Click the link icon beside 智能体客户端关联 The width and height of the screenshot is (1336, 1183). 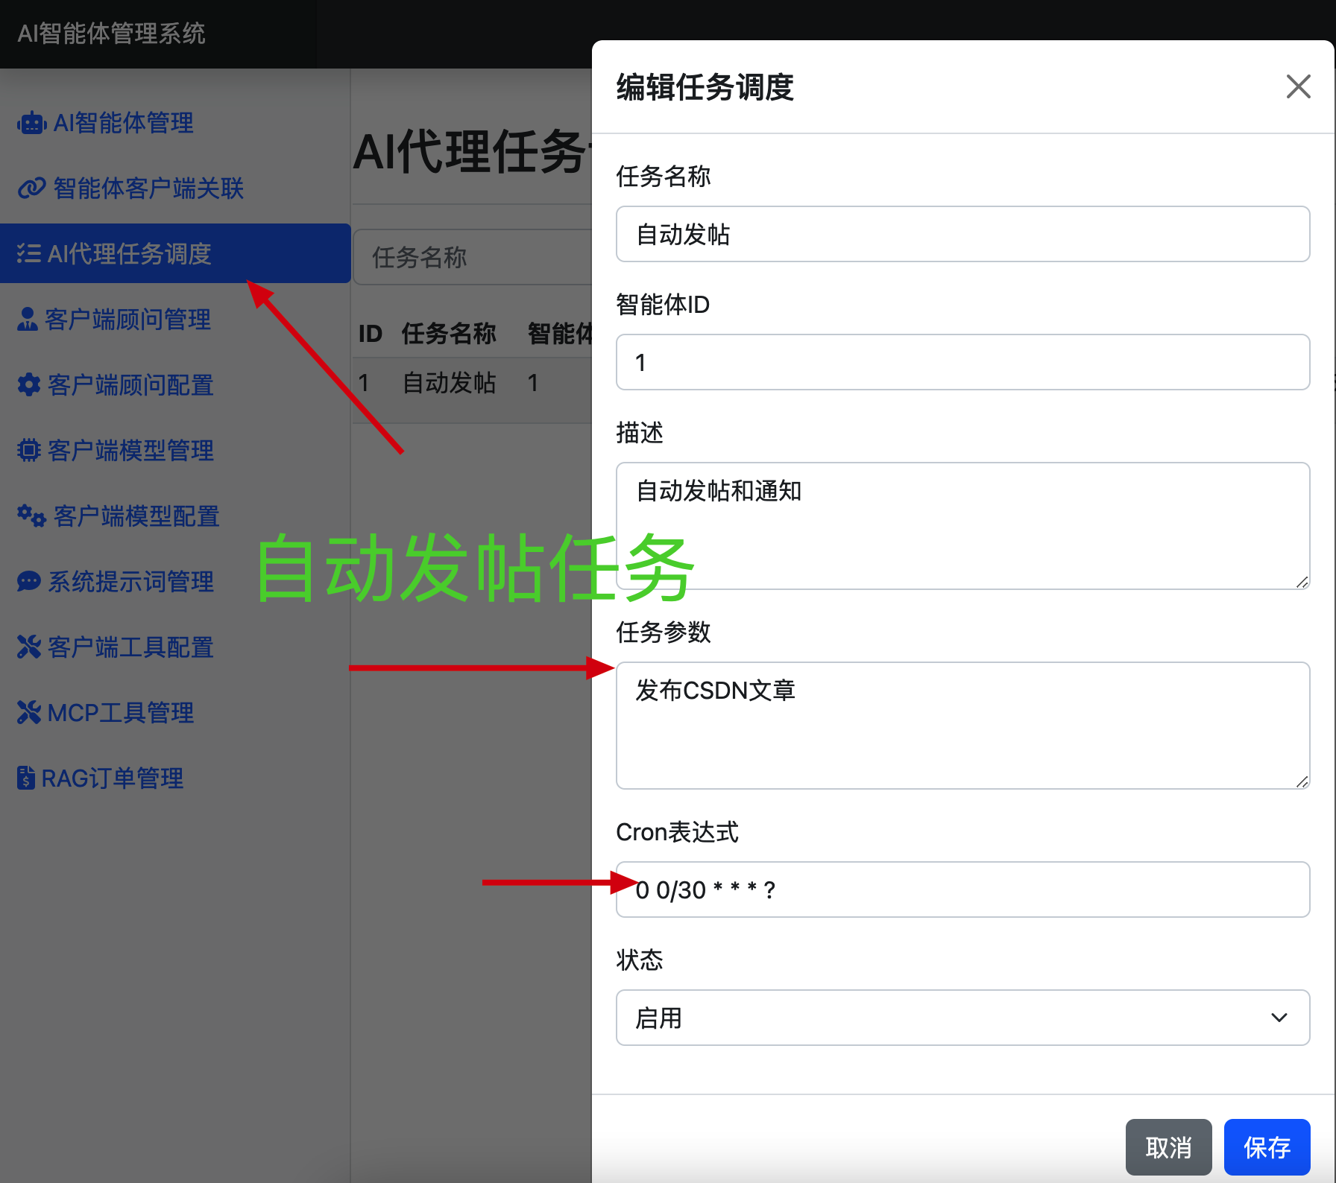click(31, 188)
